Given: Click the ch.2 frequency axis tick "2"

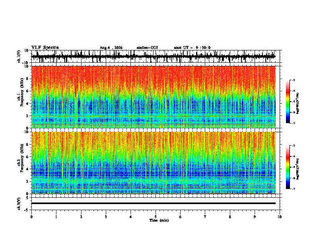Looking at the screenshot, I should coord(27,181).
